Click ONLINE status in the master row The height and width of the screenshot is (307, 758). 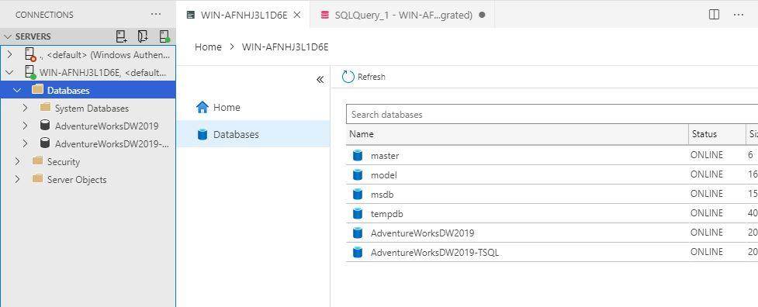(707, 155)
